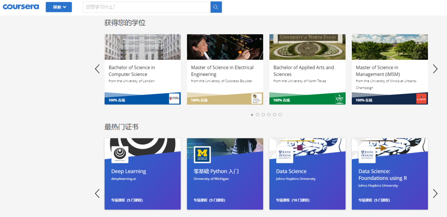Click the Coursera logo

tap(21, 7)
